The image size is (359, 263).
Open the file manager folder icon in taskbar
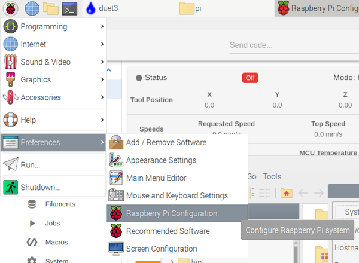point(50,8)
